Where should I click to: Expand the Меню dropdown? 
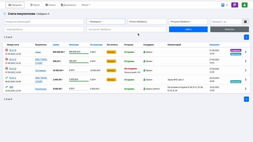tap(86, 5)
